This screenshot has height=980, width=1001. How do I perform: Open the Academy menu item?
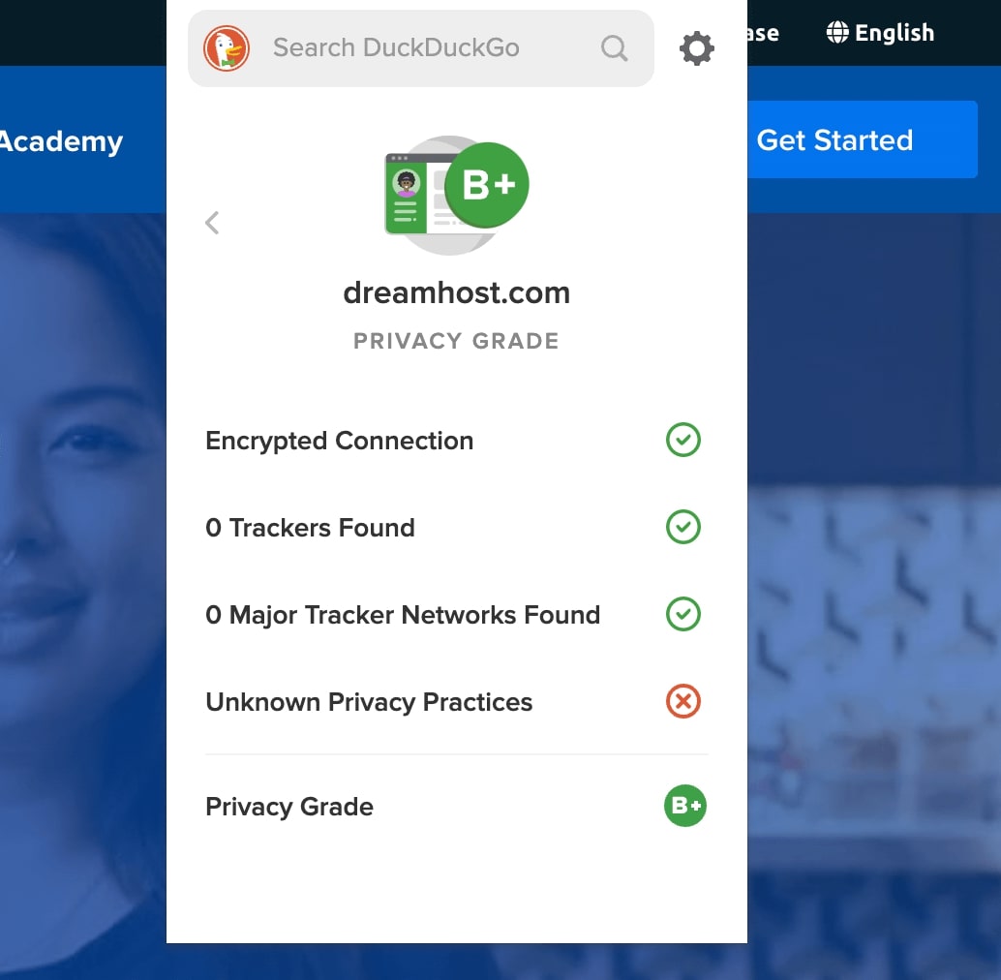click(61, 140)
